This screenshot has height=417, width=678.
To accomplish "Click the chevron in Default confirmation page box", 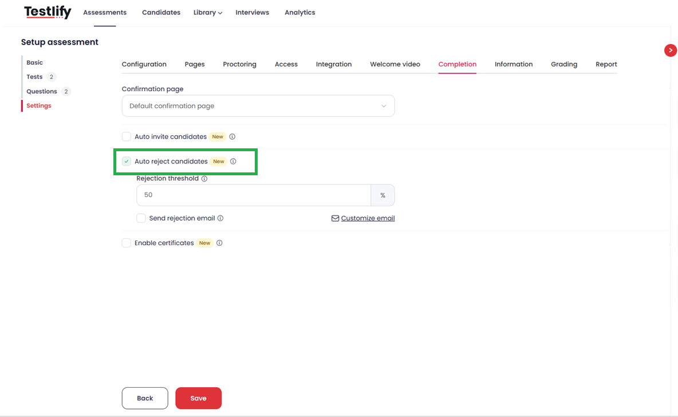I will [384, 106].
